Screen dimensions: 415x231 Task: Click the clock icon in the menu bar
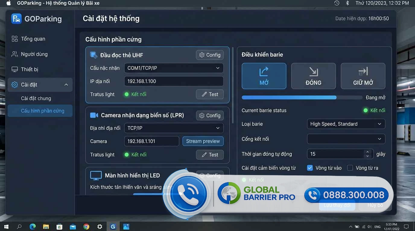coord(337,3)
